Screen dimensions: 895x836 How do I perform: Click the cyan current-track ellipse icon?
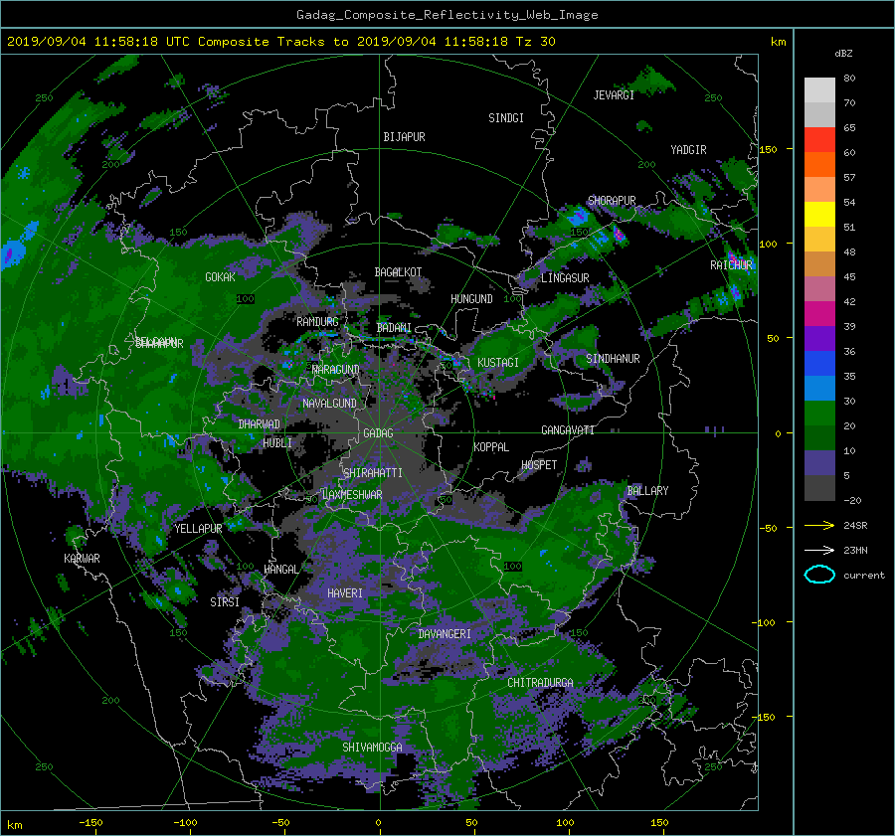point(819,575)
